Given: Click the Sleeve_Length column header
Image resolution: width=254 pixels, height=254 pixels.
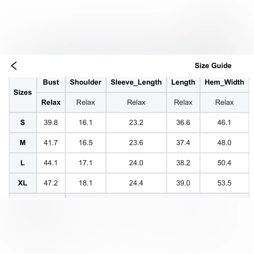Looking at the screenshot, I should coord(136,82).
